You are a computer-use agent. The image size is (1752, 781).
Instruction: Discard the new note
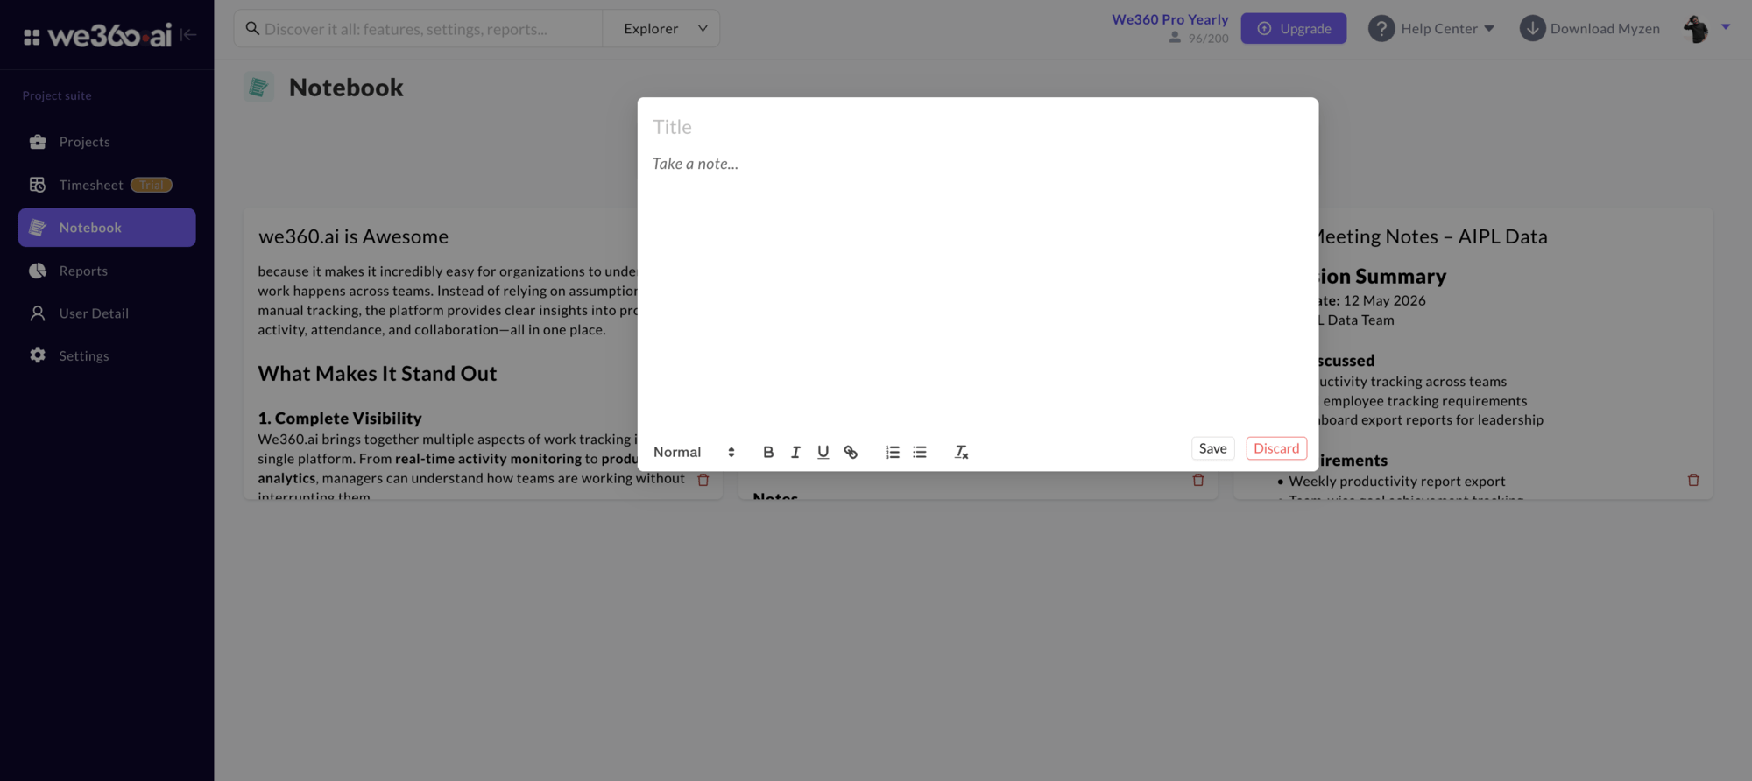pyautogui.click(x=1276, y=448)
